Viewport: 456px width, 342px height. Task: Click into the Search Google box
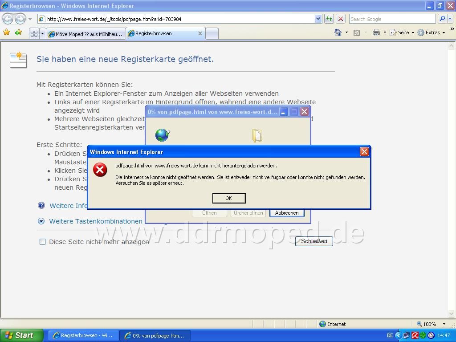pyautogui.click(x=392, y=19)
